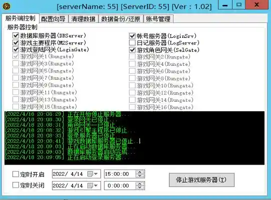Screen dimensions: 271x200
Task: Click the window title text serverName: 55
Action: (87, 6)
